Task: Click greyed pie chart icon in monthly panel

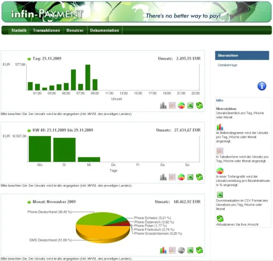Action: (181, 250)
